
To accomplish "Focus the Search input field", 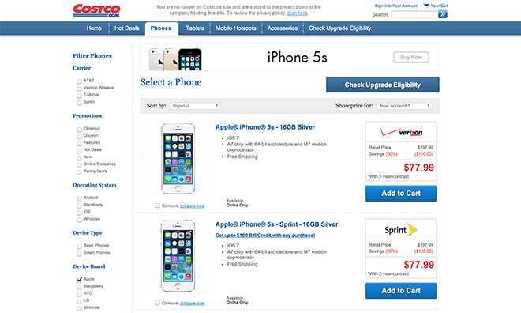I will coord(414,14).
